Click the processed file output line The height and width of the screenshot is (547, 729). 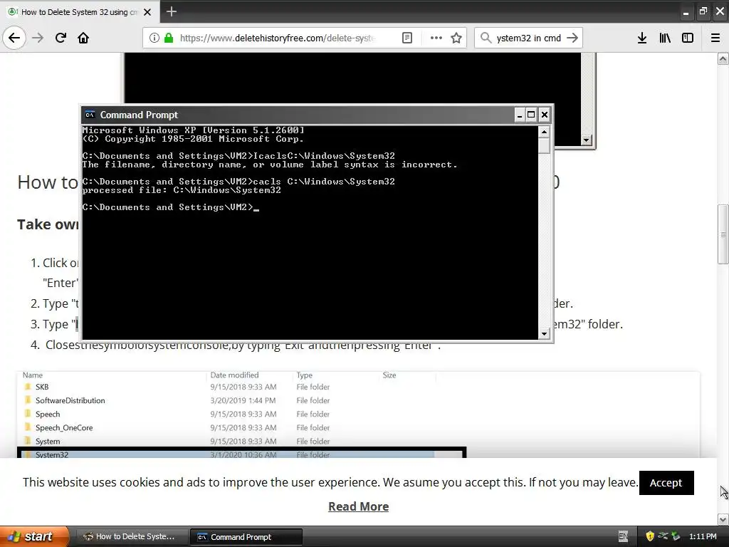182,189
